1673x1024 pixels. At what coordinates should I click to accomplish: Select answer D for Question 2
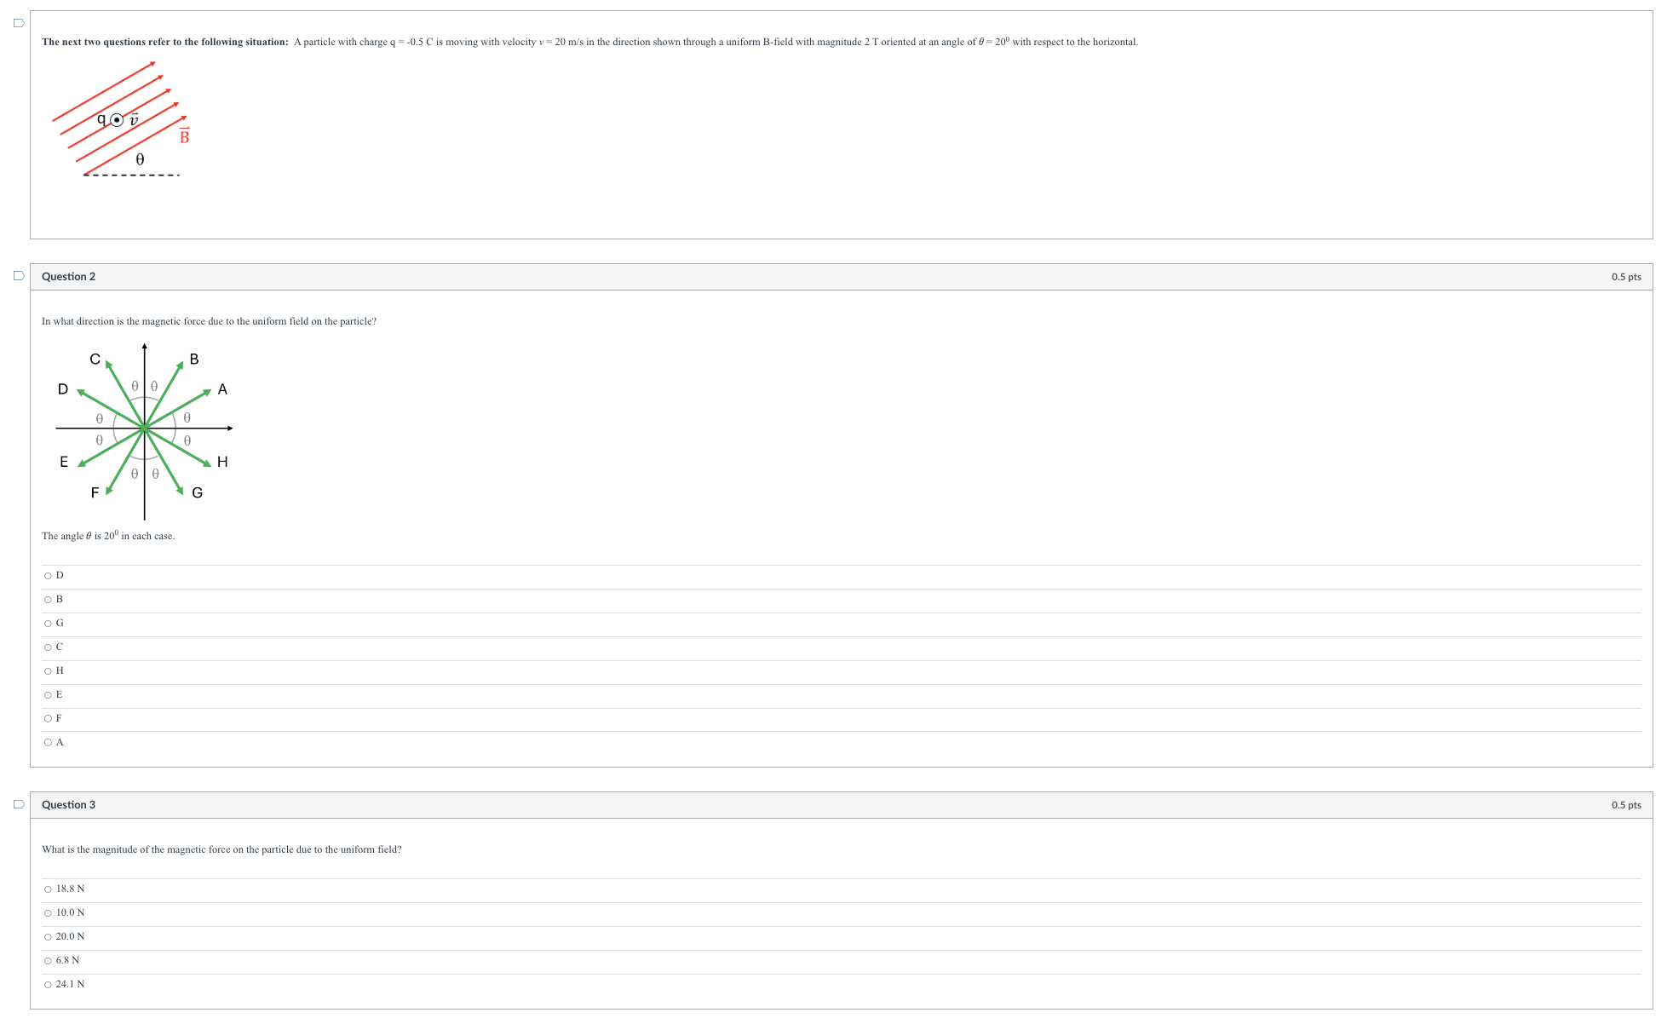pyautogui.click(x=48, y=576)
